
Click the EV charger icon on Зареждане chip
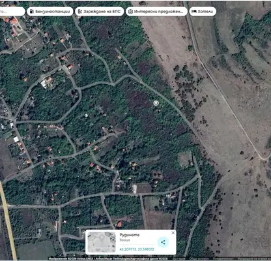coord(80,11)
